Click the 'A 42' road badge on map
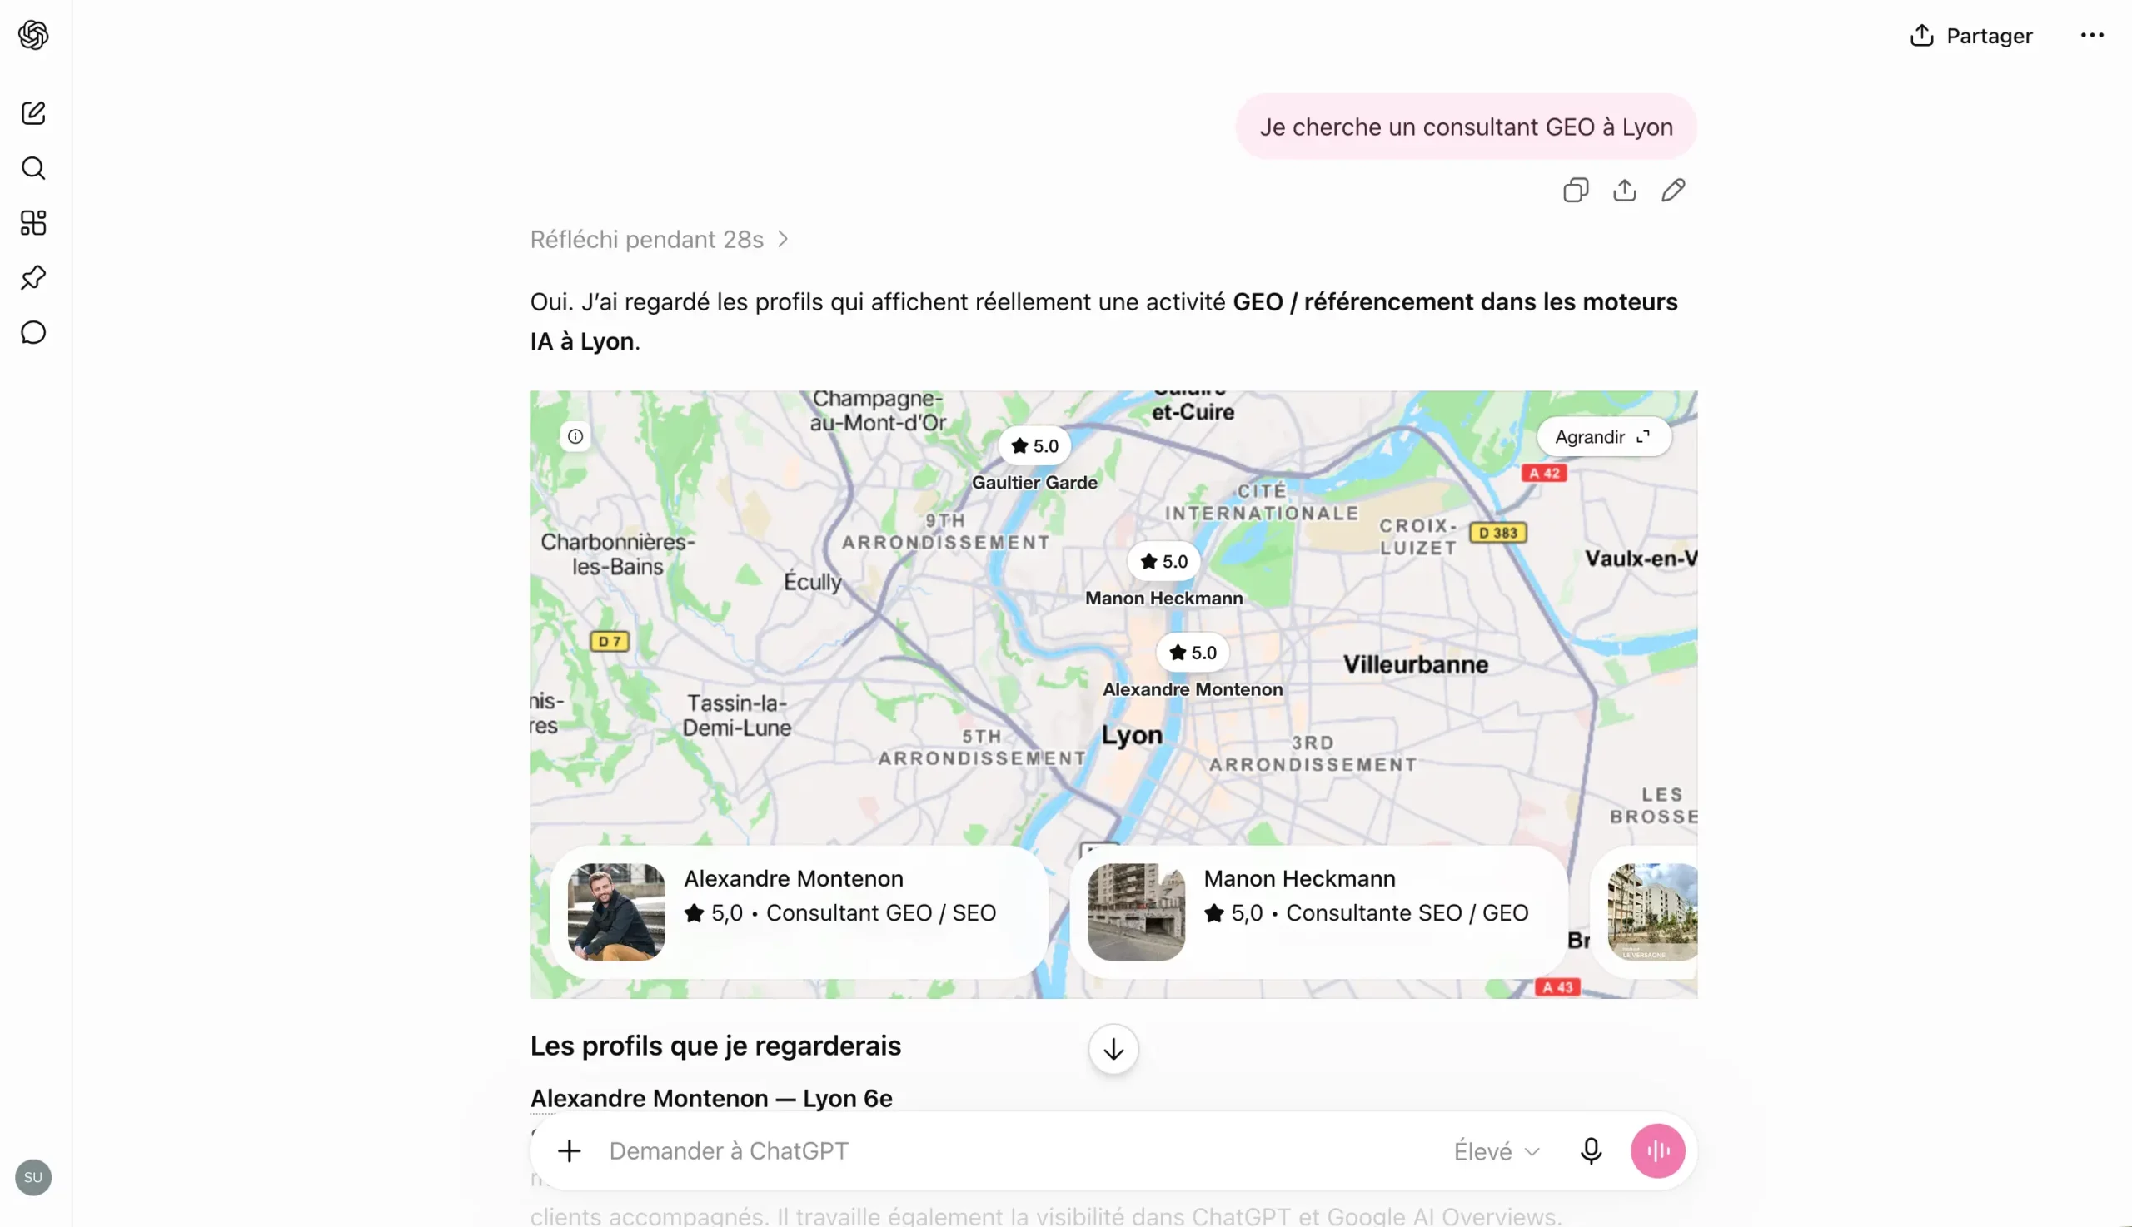2132x1227 pixels. pyautogui.click(x=1543, y=473)
